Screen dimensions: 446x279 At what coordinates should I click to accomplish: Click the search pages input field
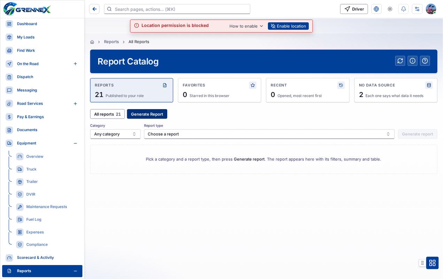[x=177, y=9]
